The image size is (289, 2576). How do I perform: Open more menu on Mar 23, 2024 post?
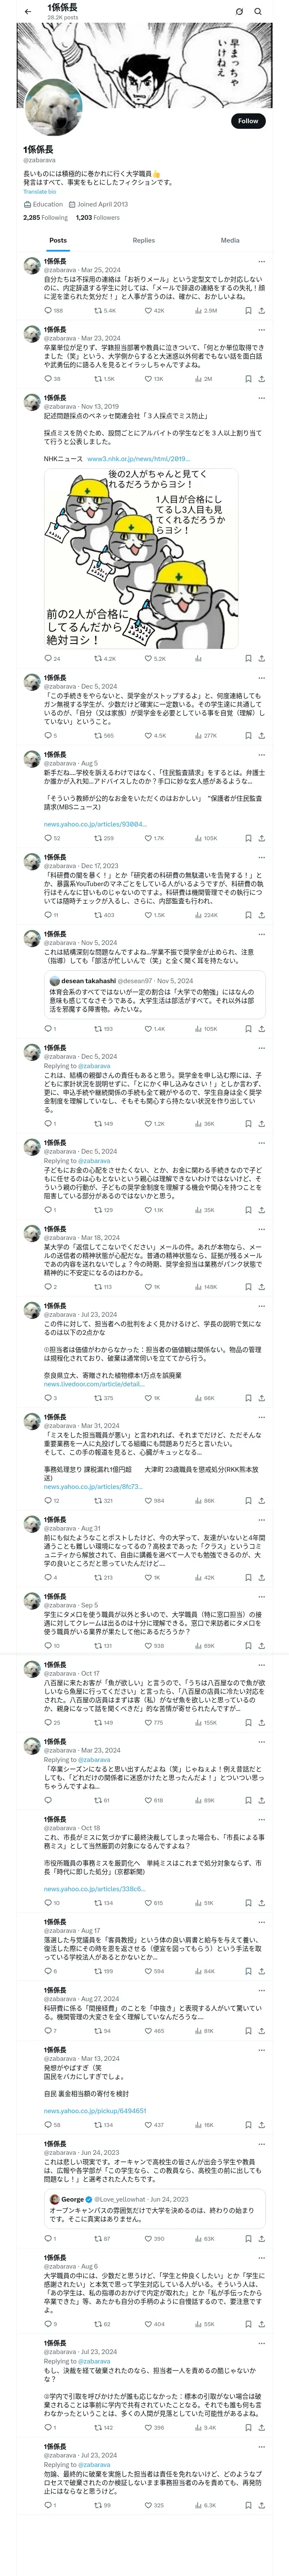coord(261,330)
